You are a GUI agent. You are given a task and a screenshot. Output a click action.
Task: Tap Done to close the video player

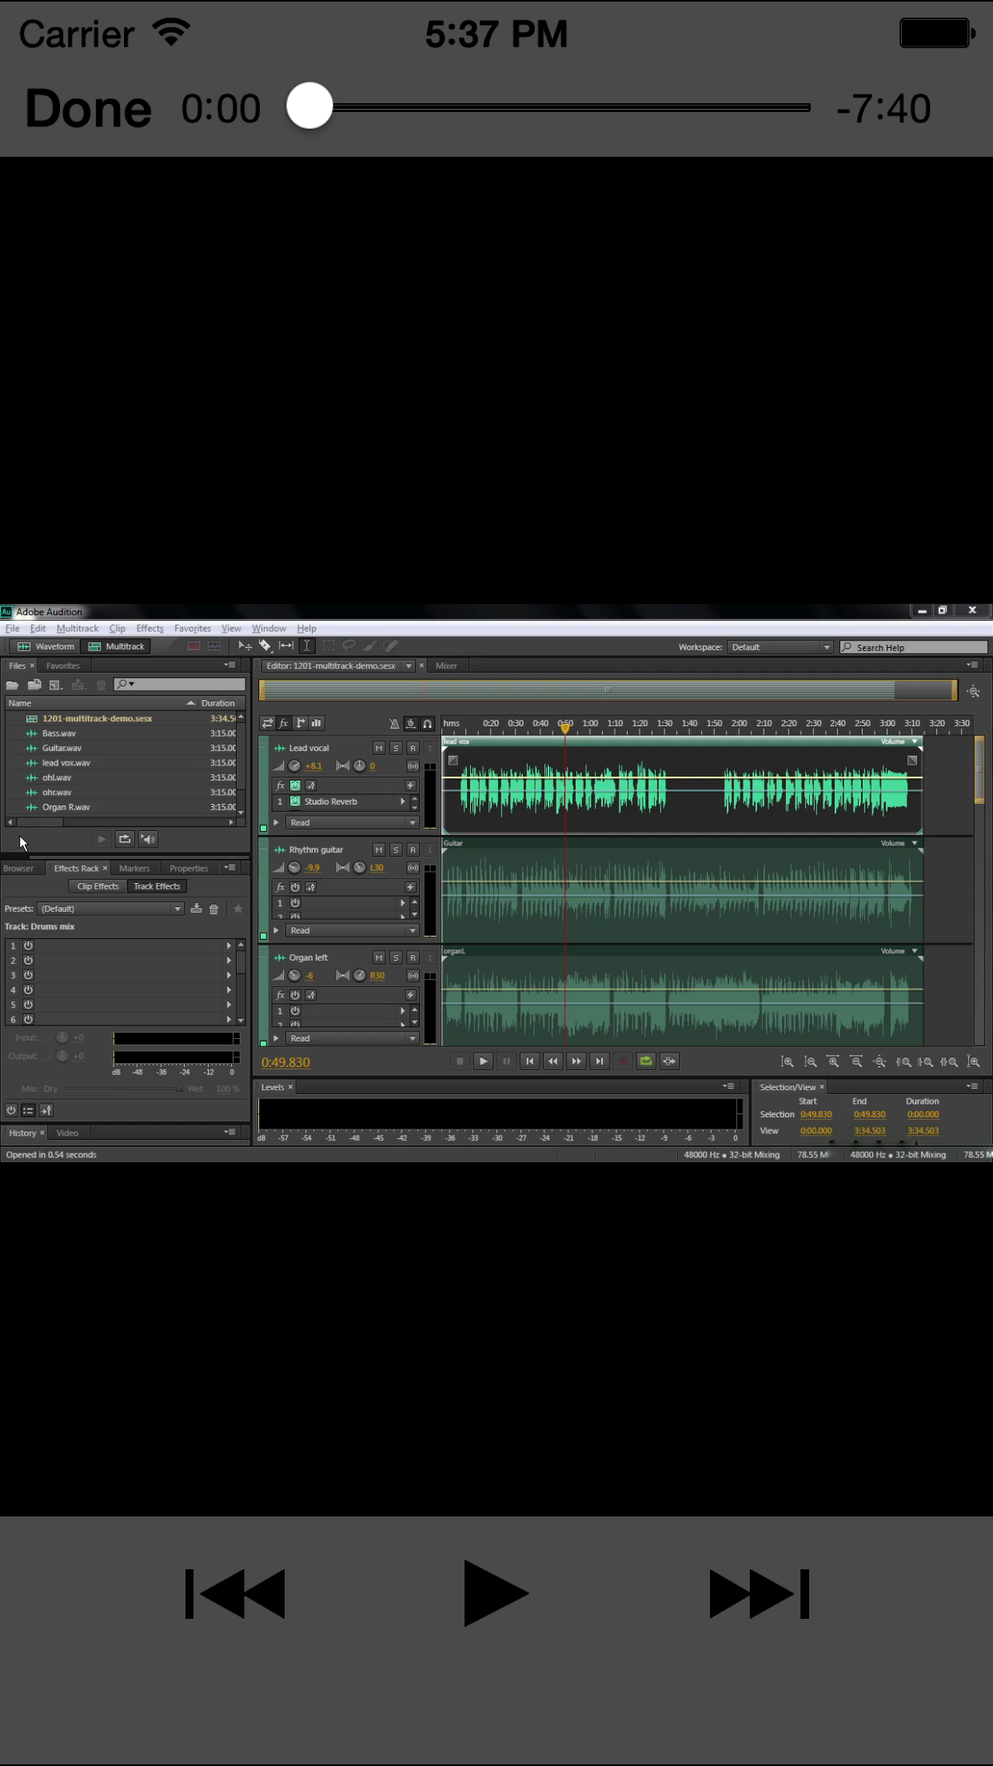pyautogui.click(x=88, y=109)
